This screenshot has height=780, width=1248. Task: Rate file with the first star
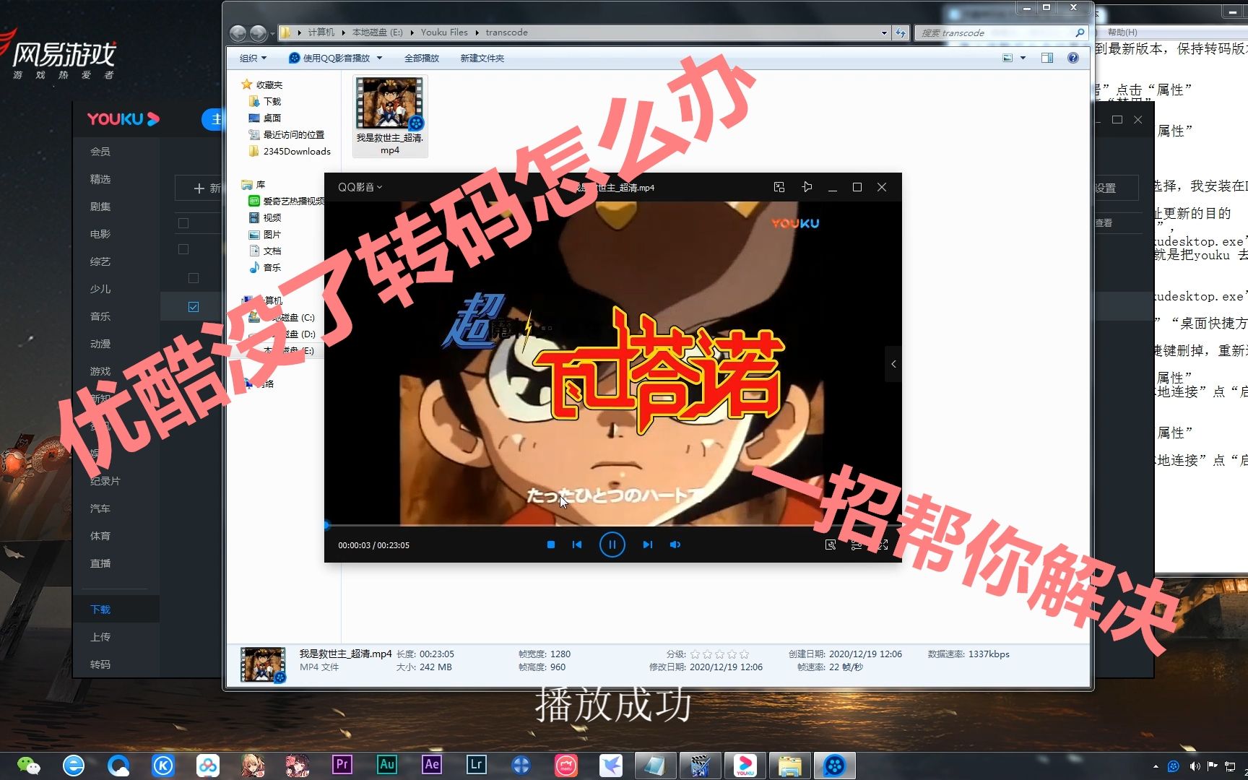(x=695, y=654)
